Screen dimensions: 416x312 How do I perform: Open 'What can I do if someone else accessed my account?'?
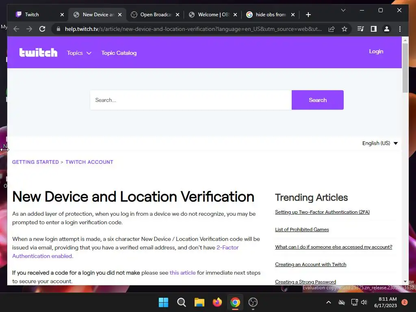(334, 247)
